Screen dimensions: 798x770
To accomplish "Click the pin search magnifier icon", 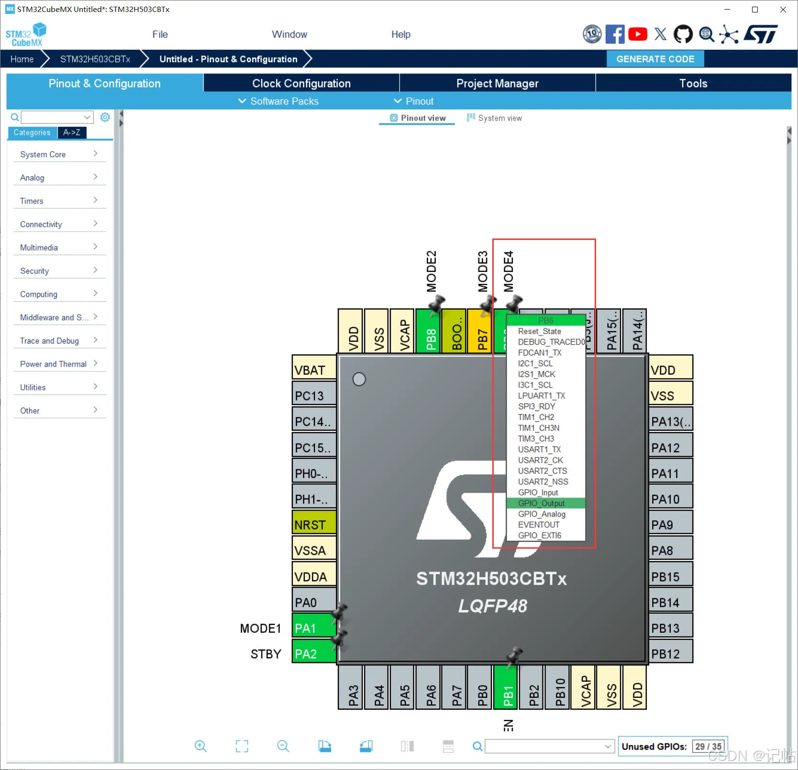I will pos(477,746).
